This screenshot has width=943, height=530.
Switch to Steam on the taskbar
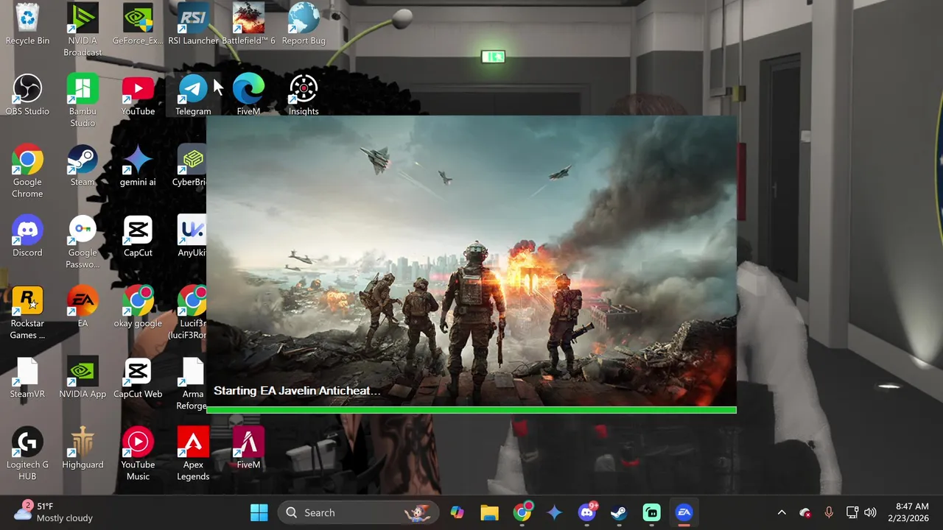pos(619,512)
